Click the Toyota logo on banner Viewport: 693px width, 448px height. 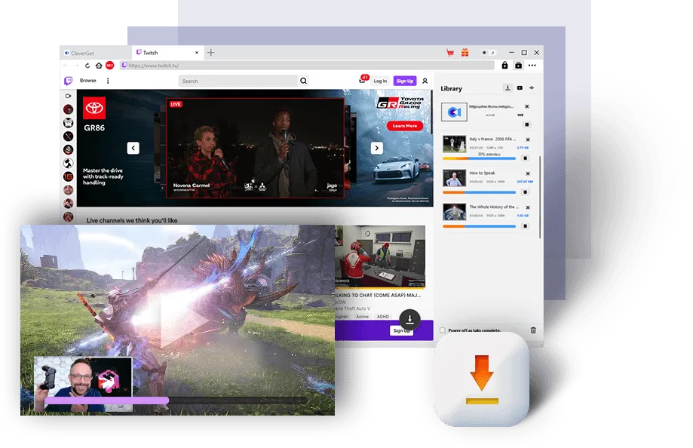pos(94,108)
